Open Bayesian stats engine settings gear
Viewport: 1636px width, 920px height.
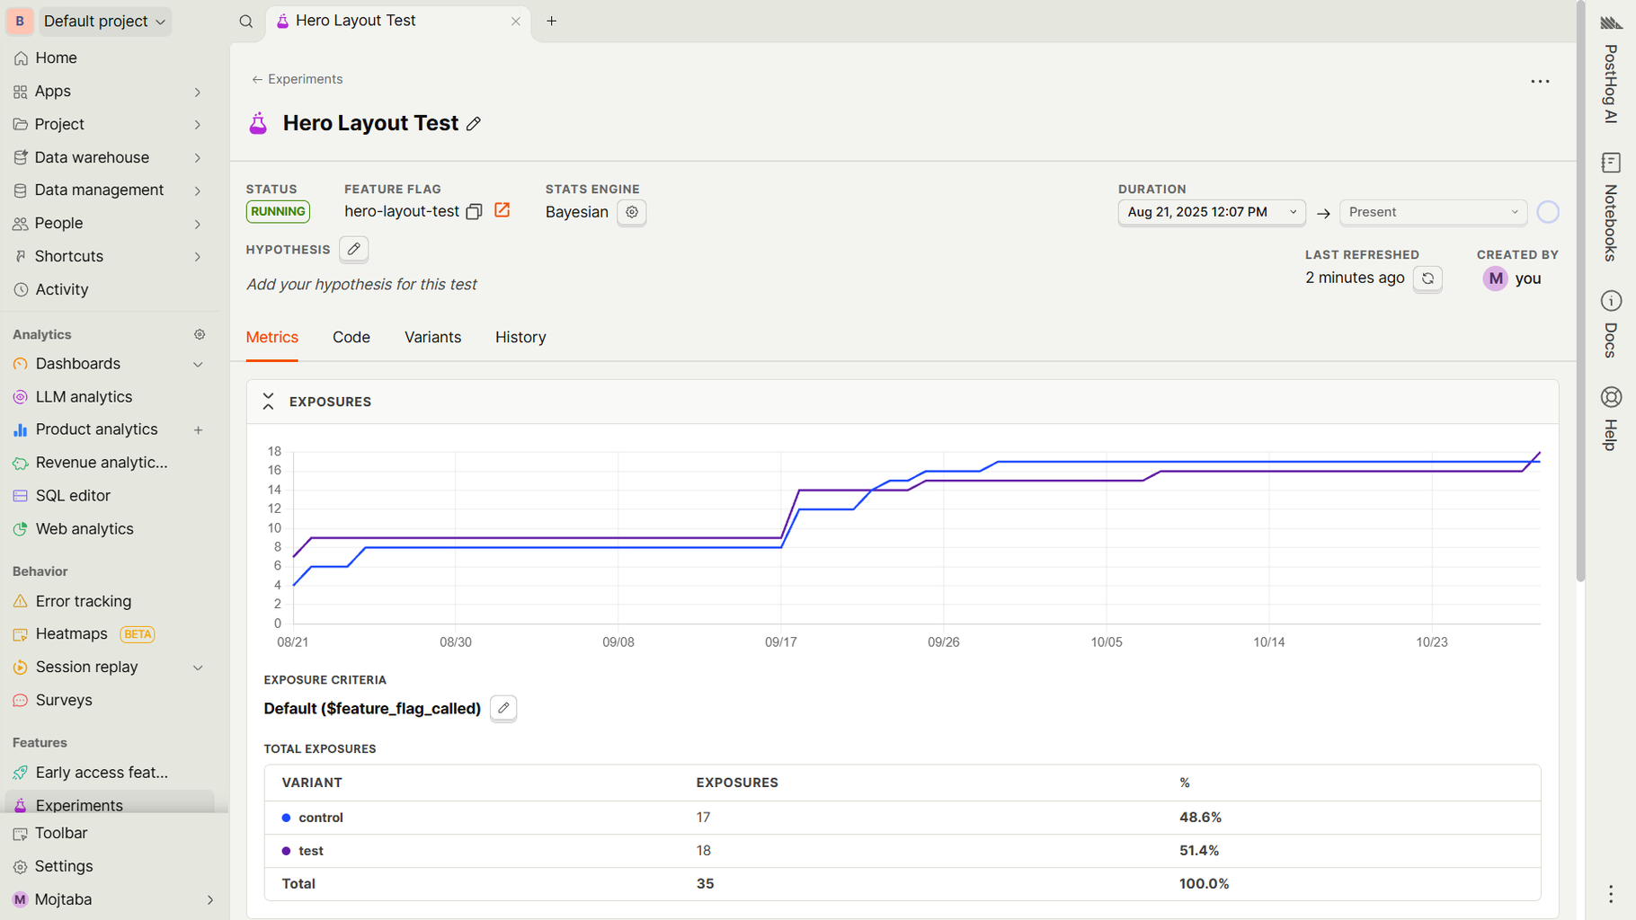[x=632, y=212]
